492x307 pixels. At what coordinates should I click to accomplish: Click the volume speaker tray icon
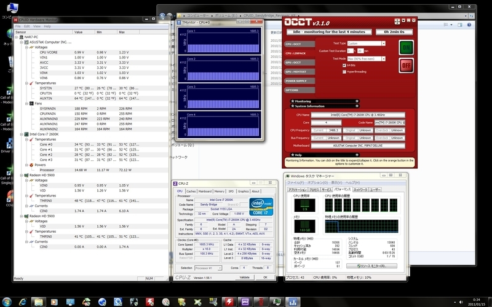(461, 302)
